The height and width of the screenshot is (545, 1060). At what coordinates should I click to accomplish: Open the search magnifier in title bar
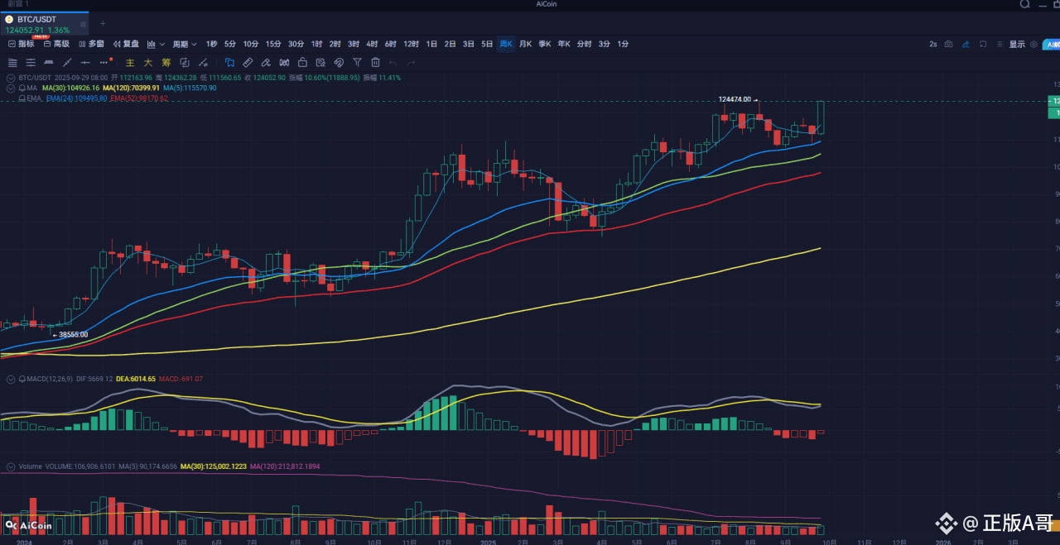coord(1024,5)
